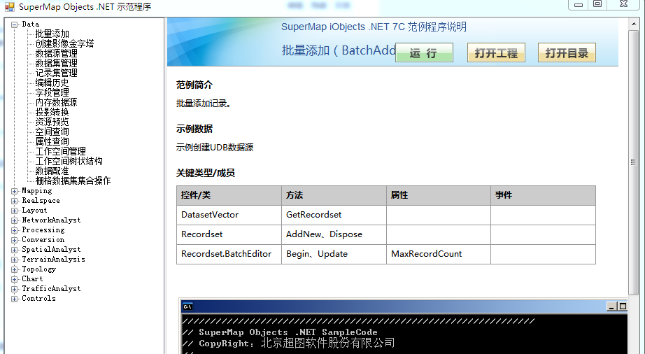Click the SuperMap app icon in title bar
Viewport: 645px width, 354px height.
[10, 7]
